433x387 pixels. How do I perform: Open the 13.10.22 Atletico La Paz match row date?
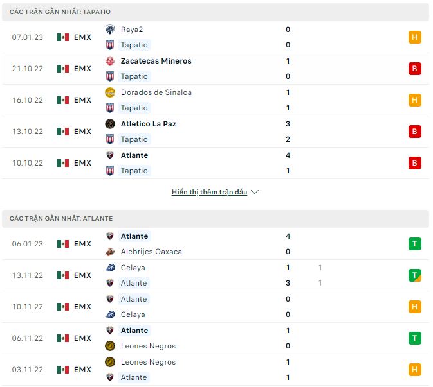(x=28, y=132)
